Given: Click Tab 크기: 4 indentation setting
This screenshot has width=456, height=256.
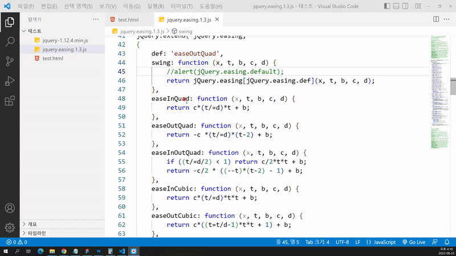Looking at the screenshot, I should click(317, 242).
